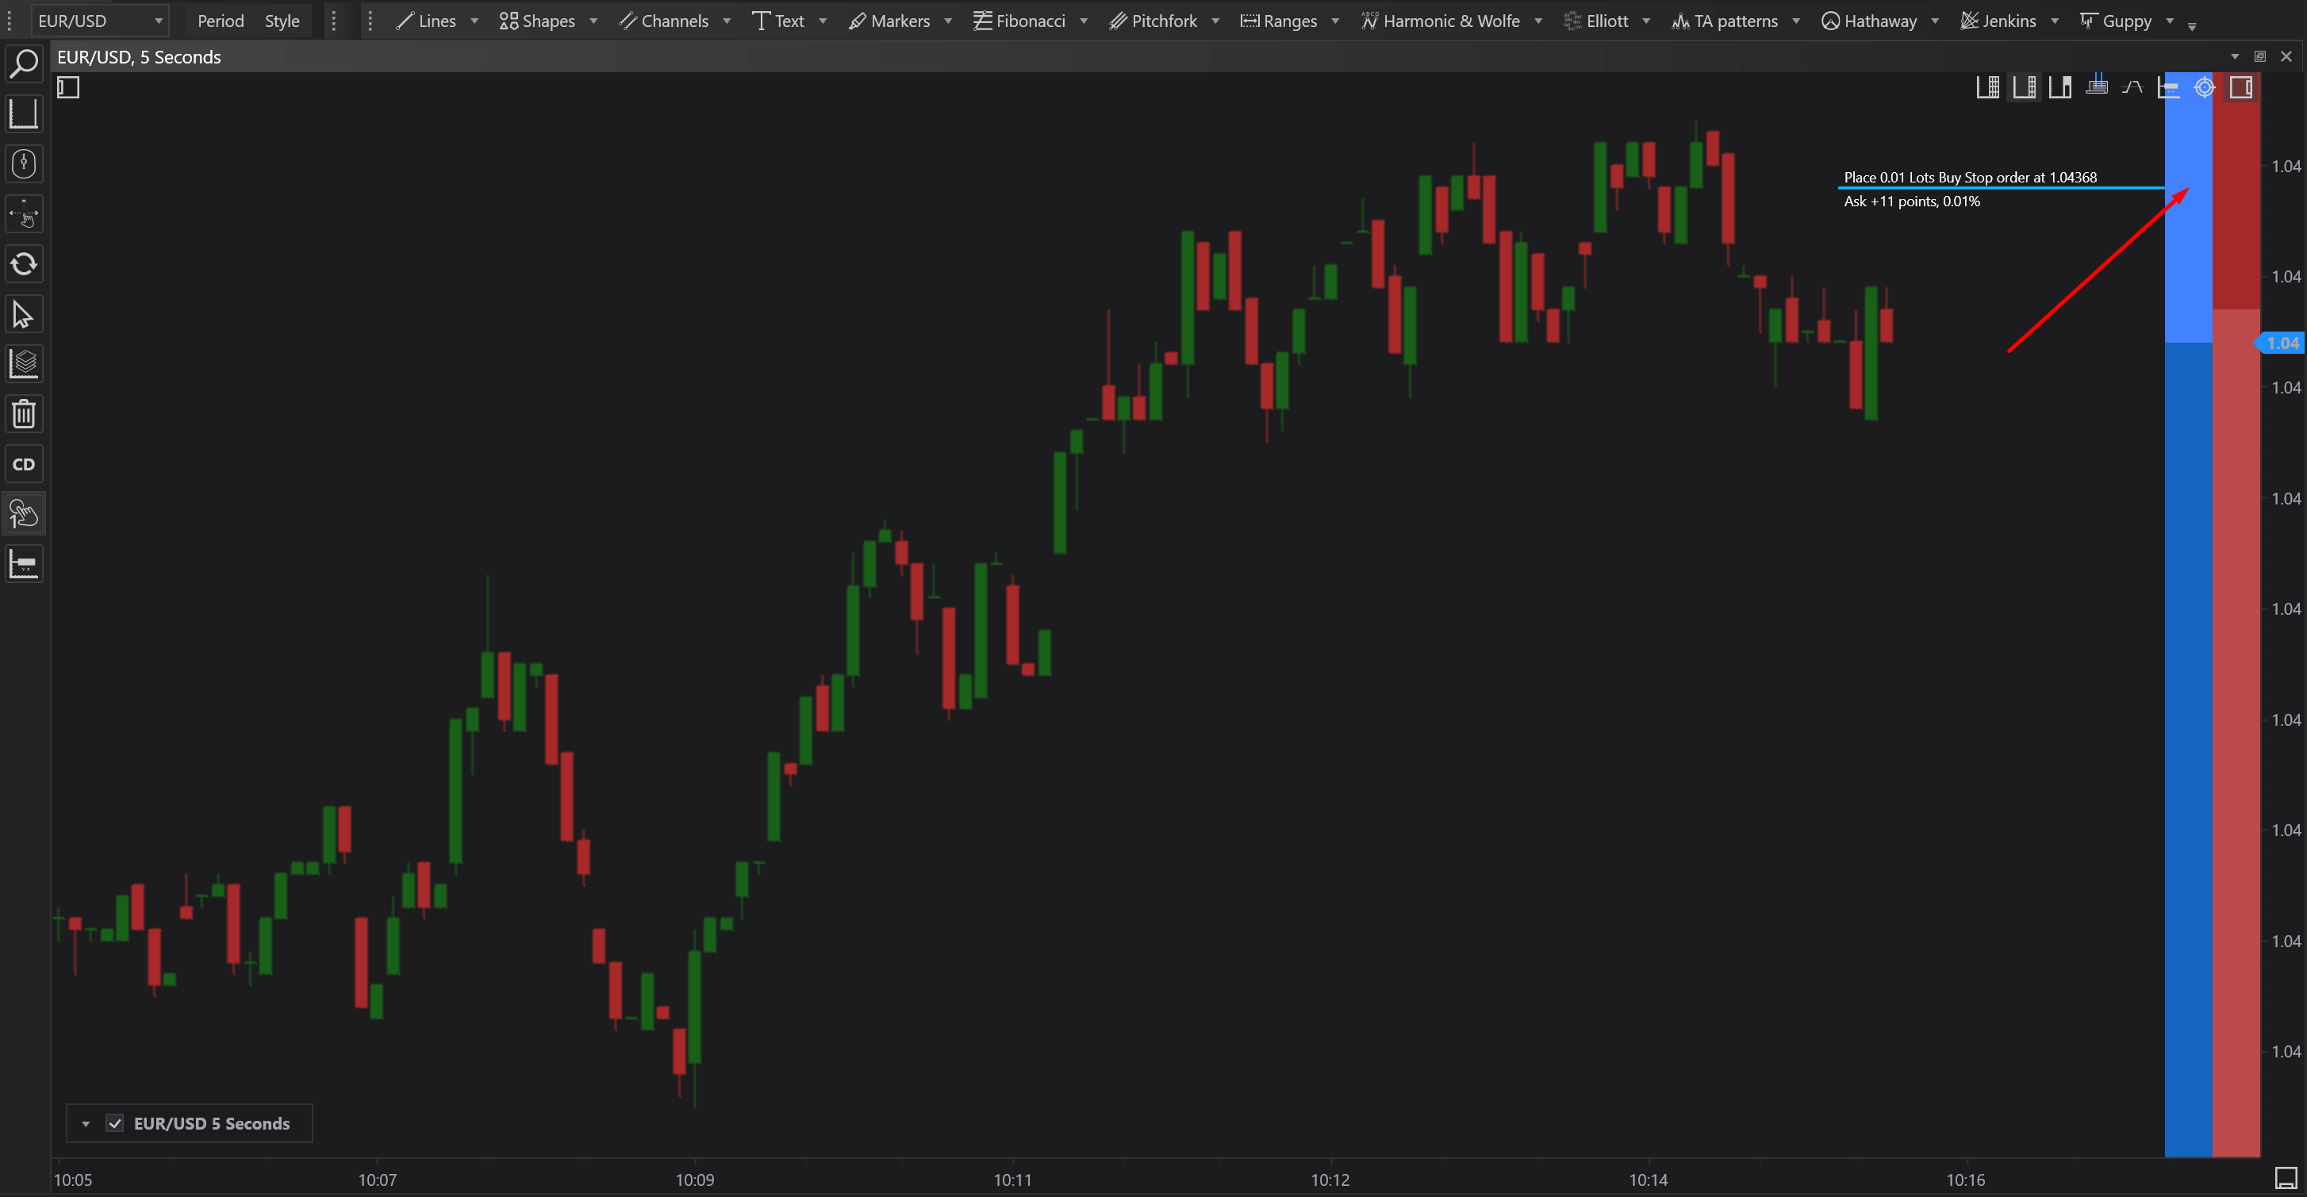
Task: Open the EUR/USD symbol dropdown
Action: 159,21
